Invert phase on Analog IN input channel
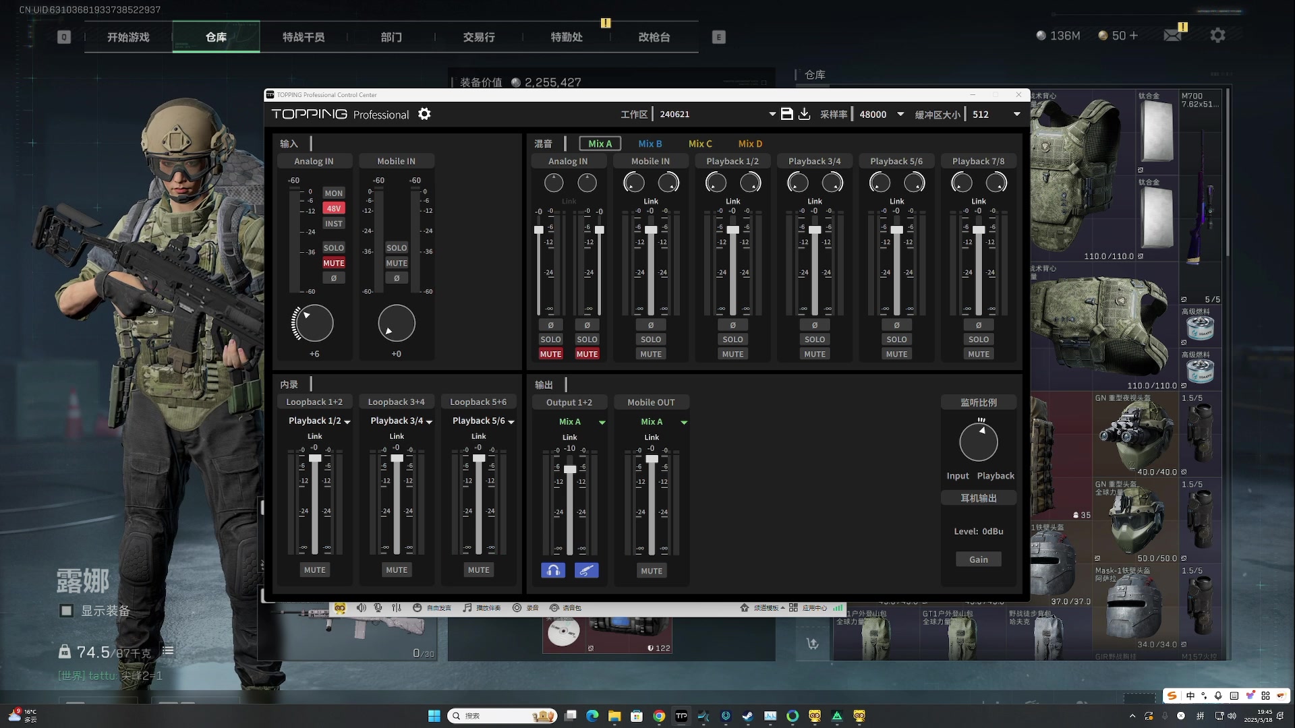The height and width of the screenshot is (728, 1295). pos(334,278)
